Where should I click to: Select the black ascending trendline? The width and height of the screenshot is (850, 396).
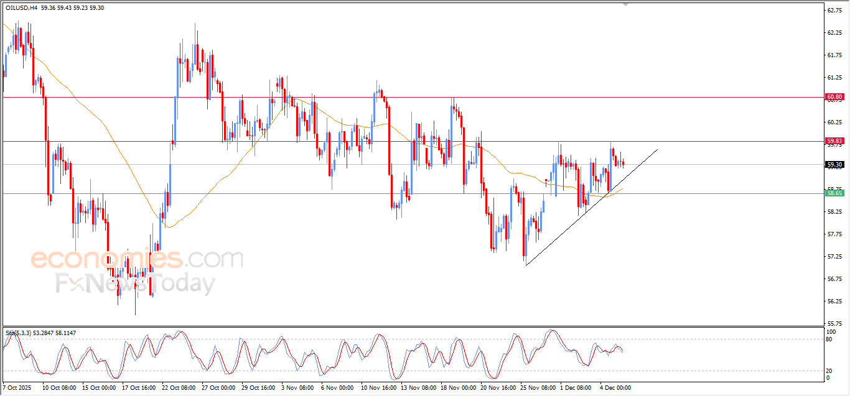click(591, 208)
